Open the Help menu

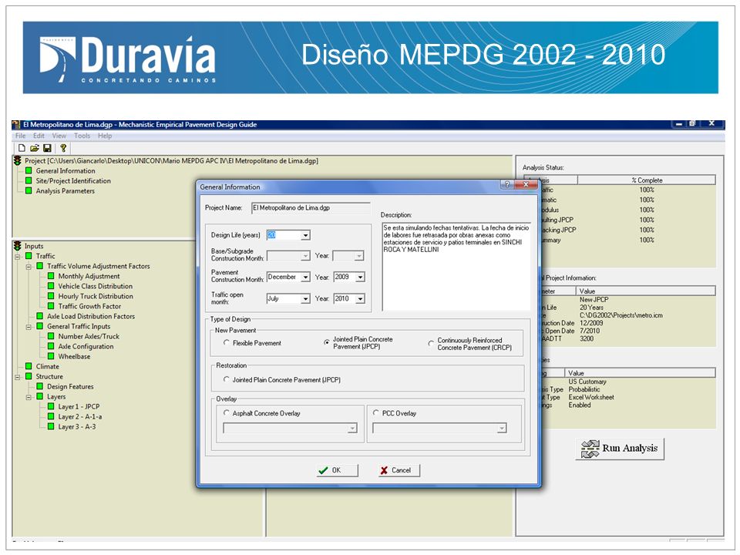105,136
